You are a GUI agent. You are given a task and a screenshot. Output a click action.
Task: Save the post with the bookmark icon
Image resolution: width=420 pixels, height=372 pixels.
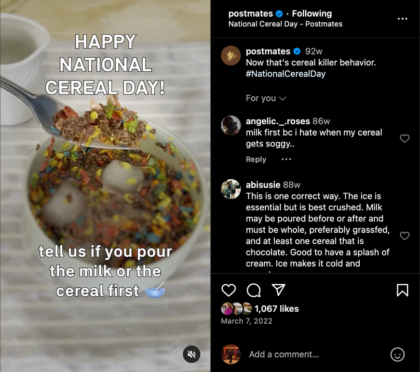point(402,290)
